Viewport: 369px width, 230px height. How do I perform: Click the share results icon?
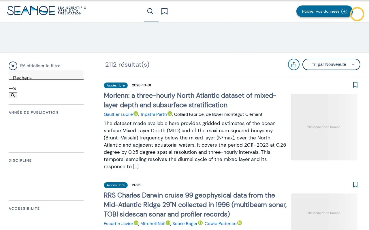click(294, 64)
